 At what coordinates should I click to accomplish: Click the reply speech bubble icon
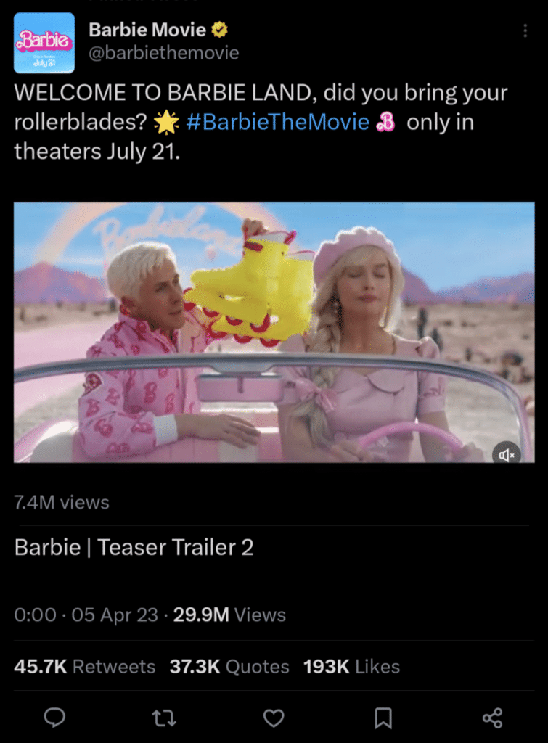[x=54, y=718]
